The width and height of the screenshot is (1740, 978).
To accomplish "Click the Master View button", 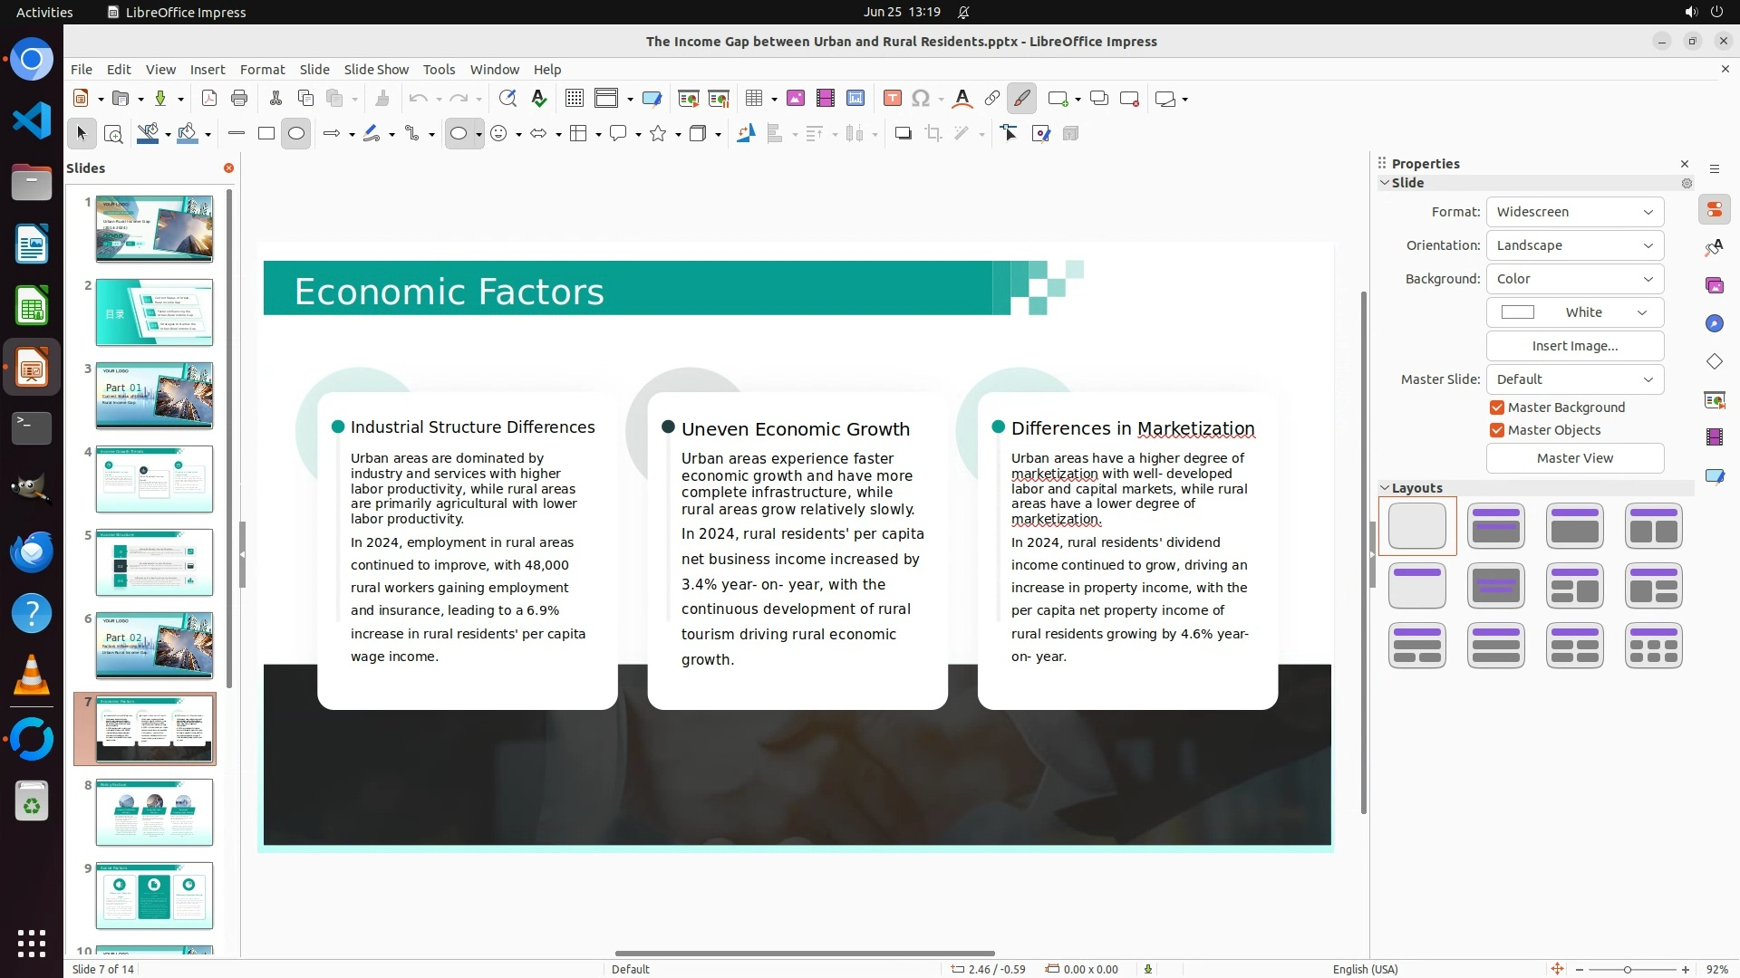I will (1574, 458).
